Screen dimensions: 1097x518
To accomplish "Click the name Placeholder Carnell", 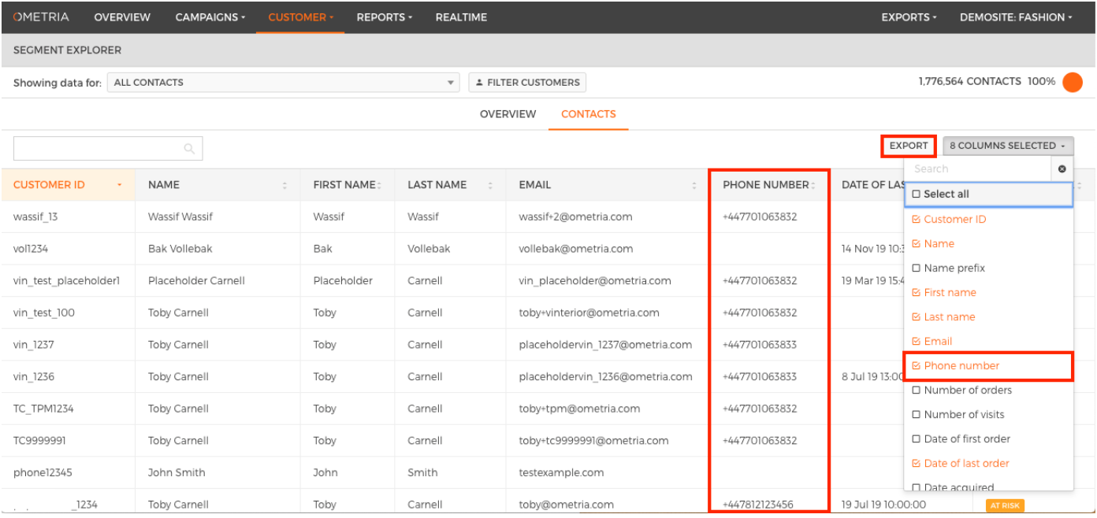I will [196, 281].
